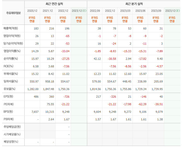Click the reserve ratio value 1,739.95
The width and height of the screenshot is (182, 147).
pyautogui.click(x=157, y=89)
